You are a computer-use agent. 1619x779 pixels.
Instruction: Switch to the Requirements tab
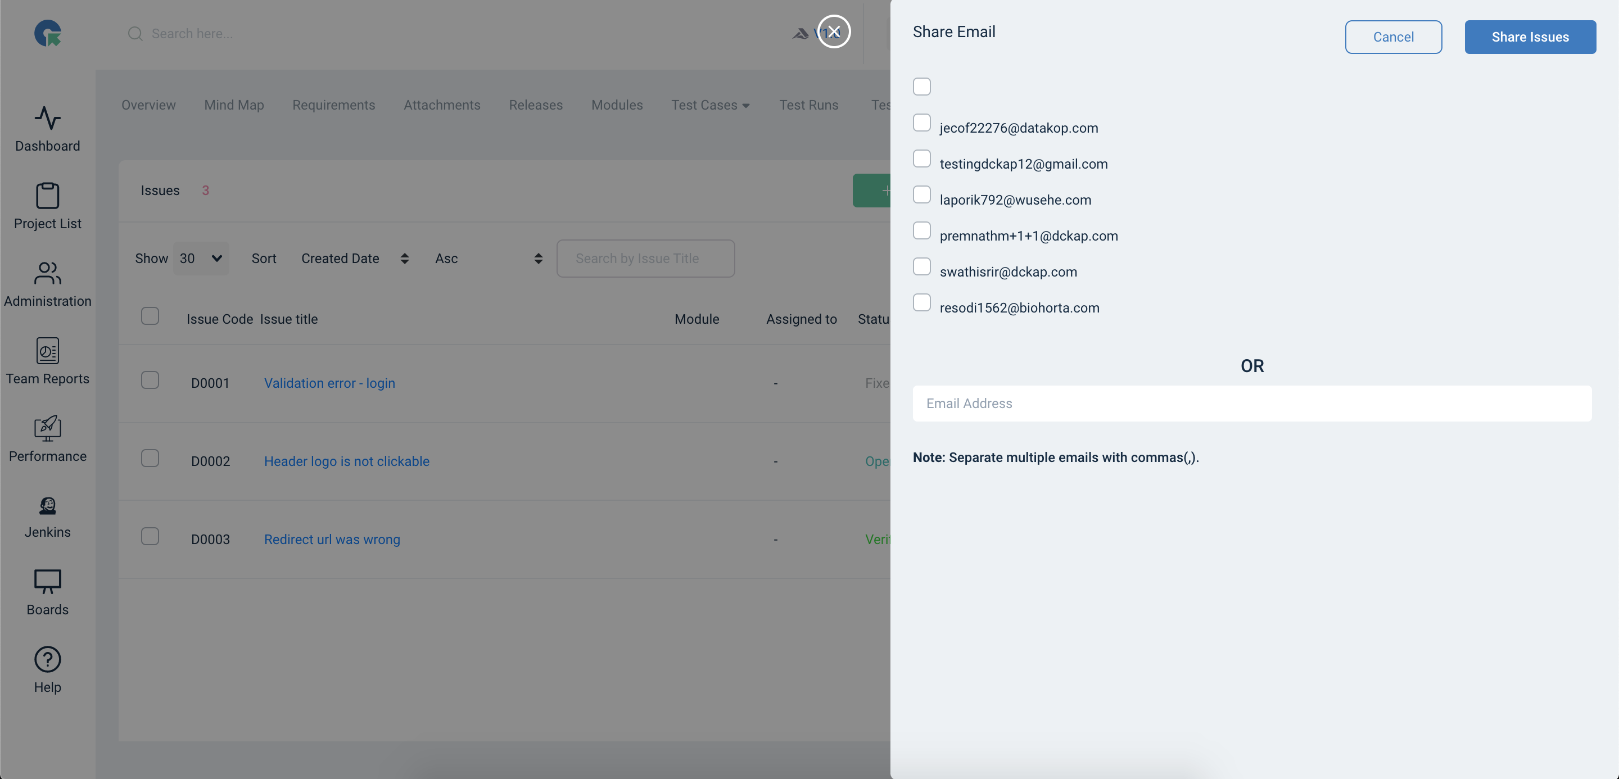334,105
